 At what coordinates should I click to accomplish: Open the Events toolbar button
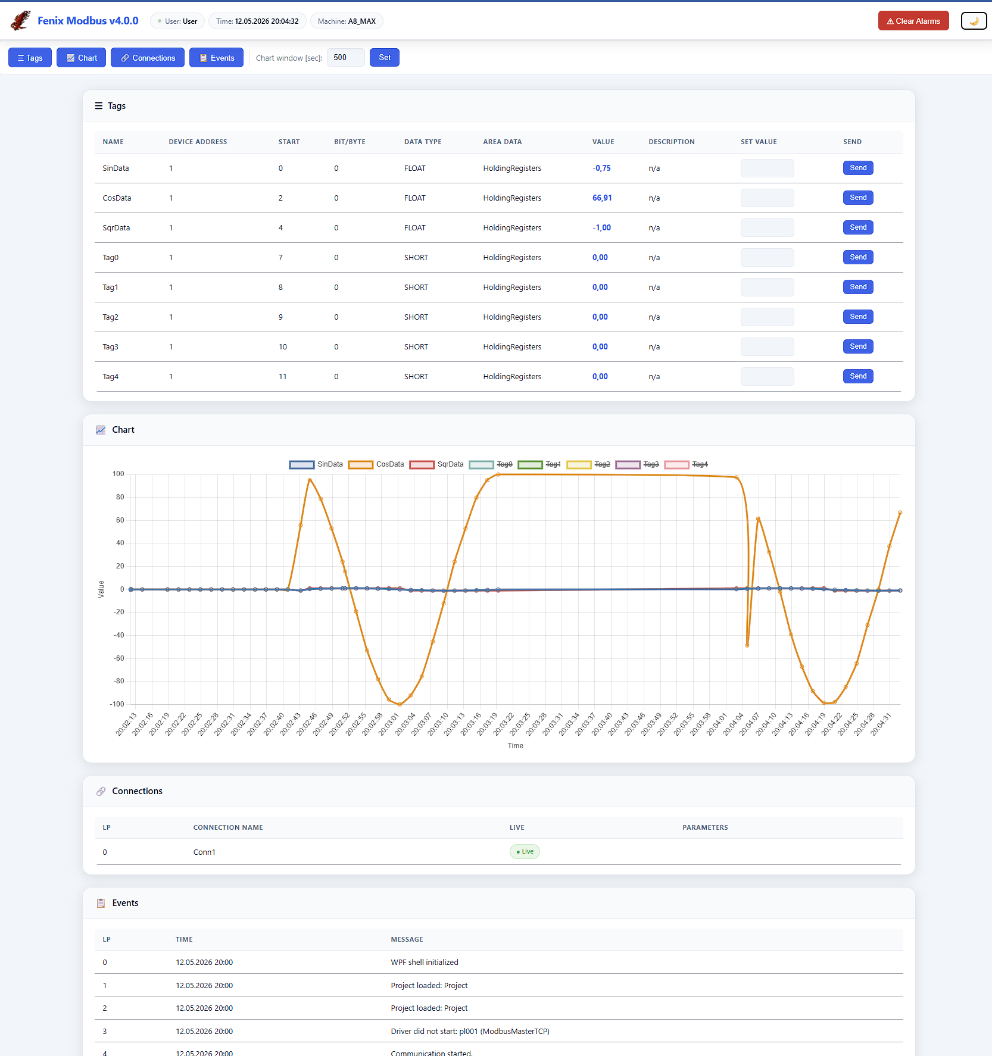(216, 58)
